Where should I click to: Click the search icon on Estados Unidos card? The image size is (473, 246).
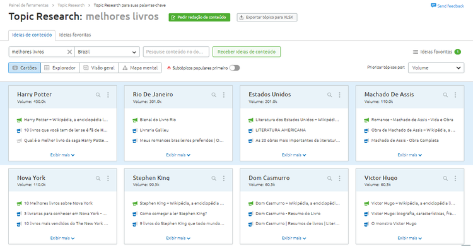pos(330,95)
